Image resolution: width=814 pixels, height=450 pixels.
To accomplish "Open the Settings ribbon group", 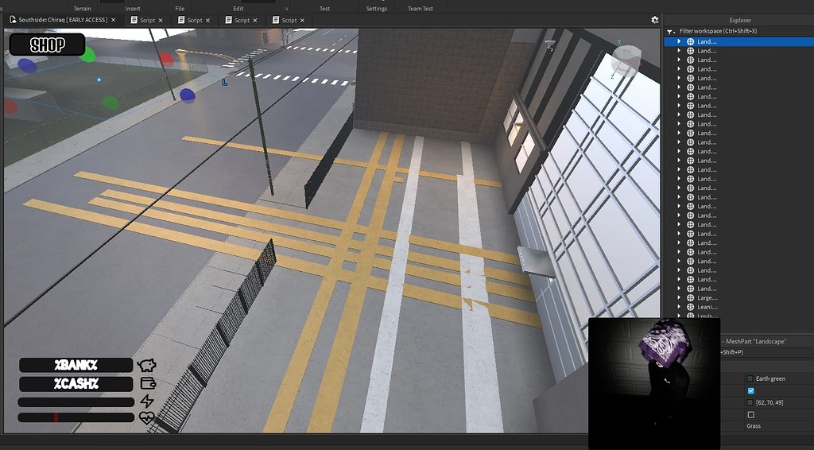I will click(x=376, y=9).
